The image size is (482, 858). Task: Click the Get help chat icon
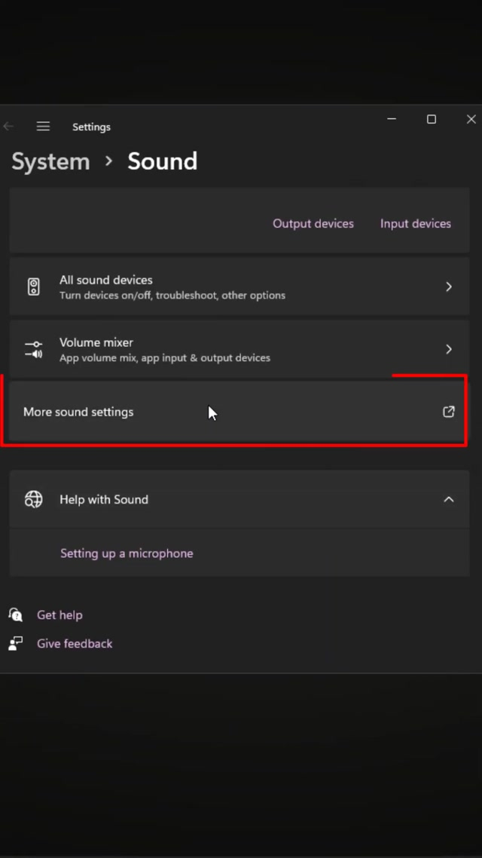pyautogui.click(x=16, y=614)
